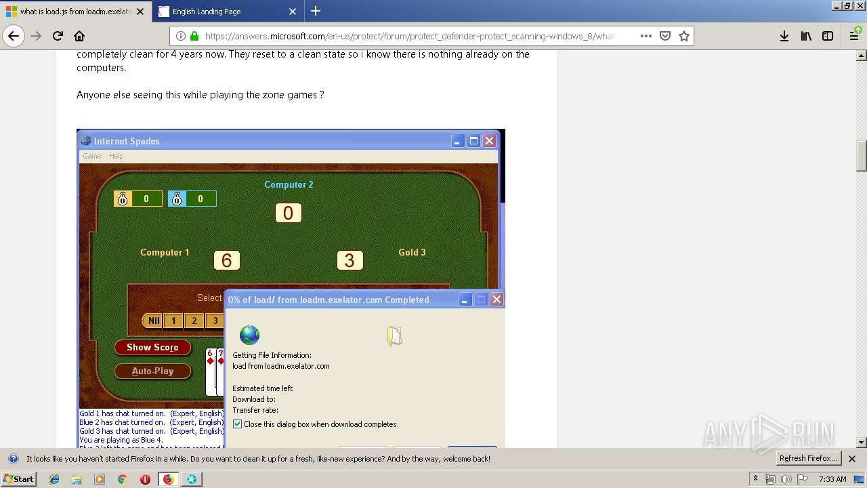Close the English Landing Page tab
The height and width of the screenshot is (488, 867).
point(293,12)
